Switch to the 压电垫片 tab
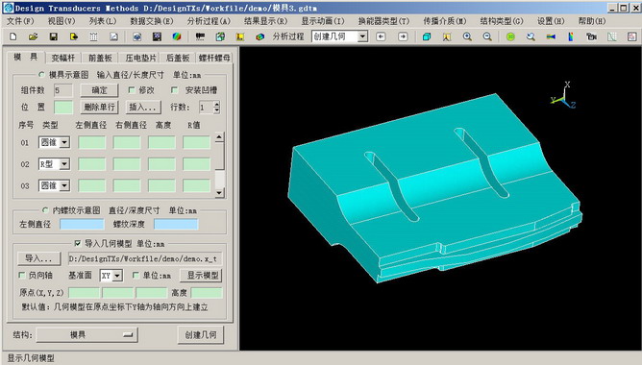 [x=140, y=58]
